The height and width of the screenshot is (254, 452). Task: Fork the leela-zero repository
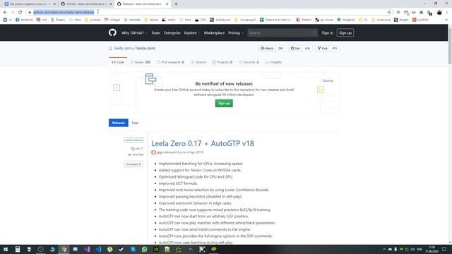[x=322, y=49]
